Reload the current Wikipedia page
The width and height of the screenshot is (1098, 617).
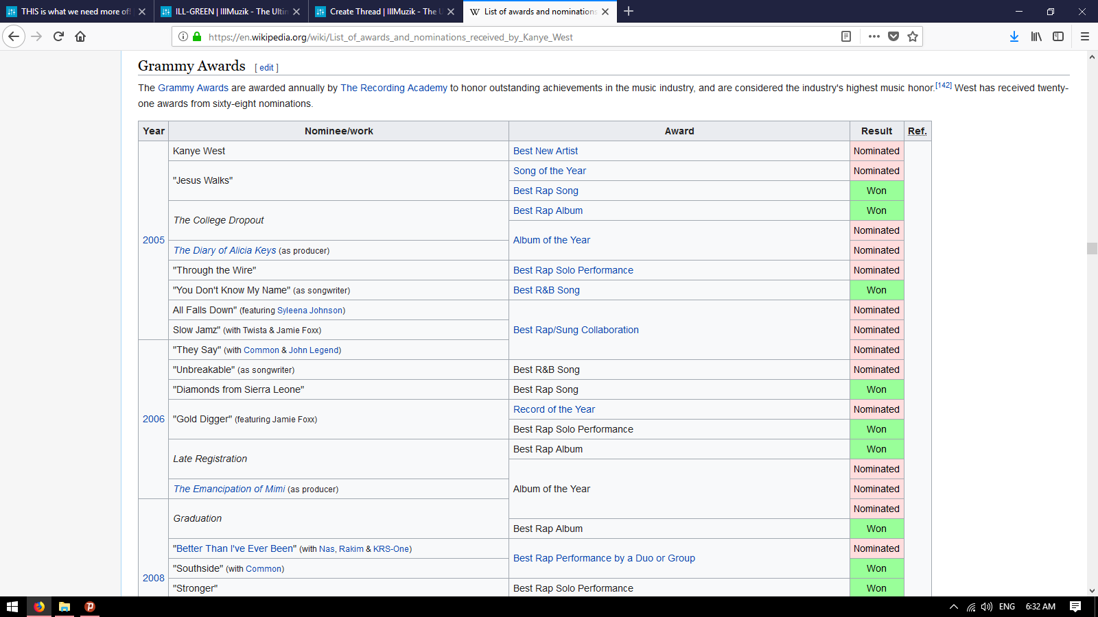[58, 36]
